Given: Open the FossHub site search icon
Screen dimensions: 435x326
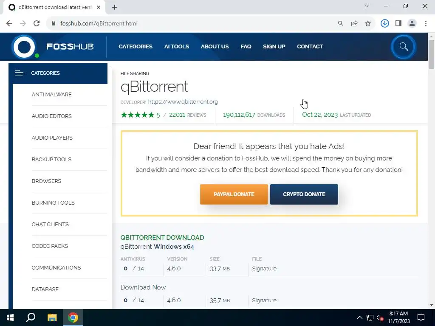Looking at the screenshot, I should click(x=404, y=47).
